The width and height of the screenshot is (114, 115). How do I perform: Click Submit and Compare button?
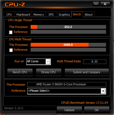(87, 72)
